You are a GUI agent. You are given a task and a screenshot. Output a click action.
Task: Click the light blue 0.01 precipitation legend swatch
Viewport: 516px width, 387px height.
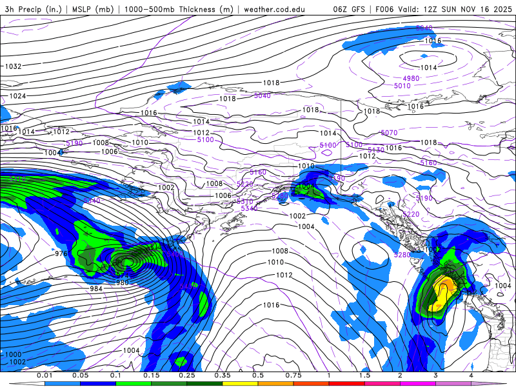coord(63,384)
